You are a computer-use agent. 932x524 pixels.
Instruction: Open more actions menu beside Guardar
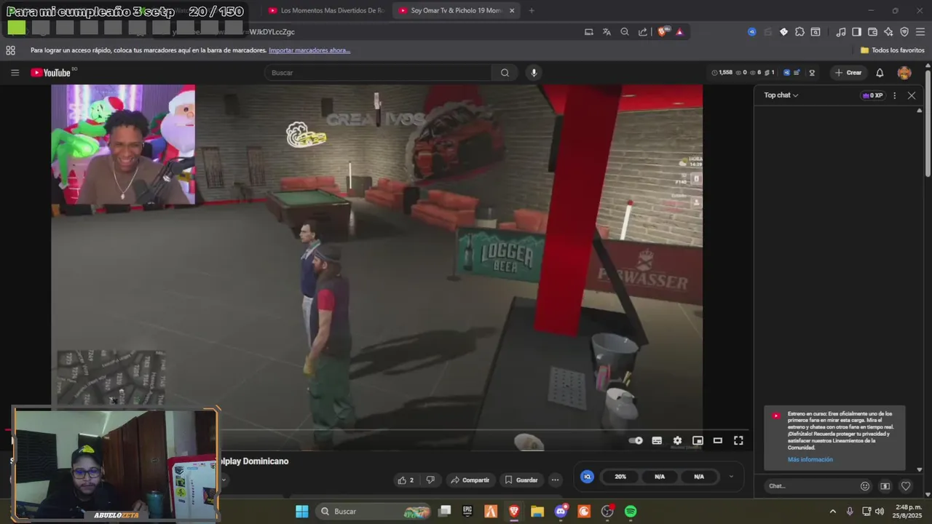click(555, 480)
